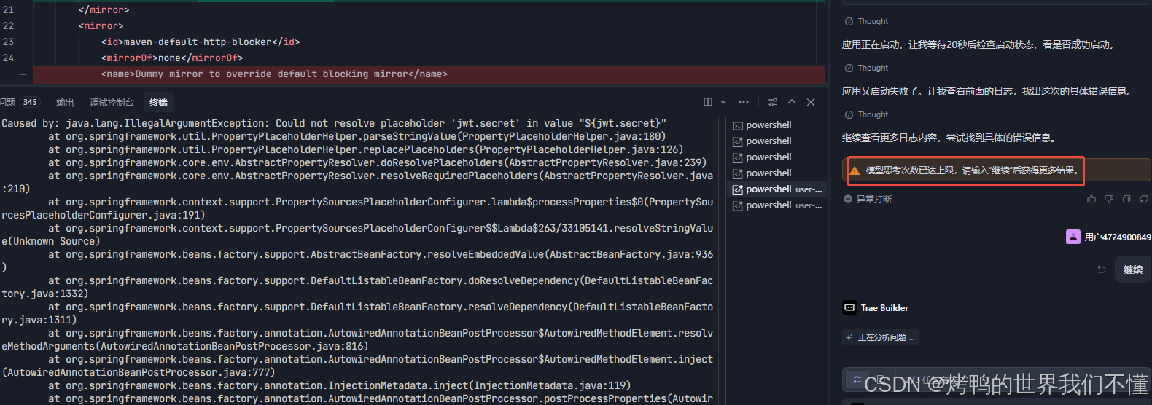Click the Trae Builder label

pos(884,308)
